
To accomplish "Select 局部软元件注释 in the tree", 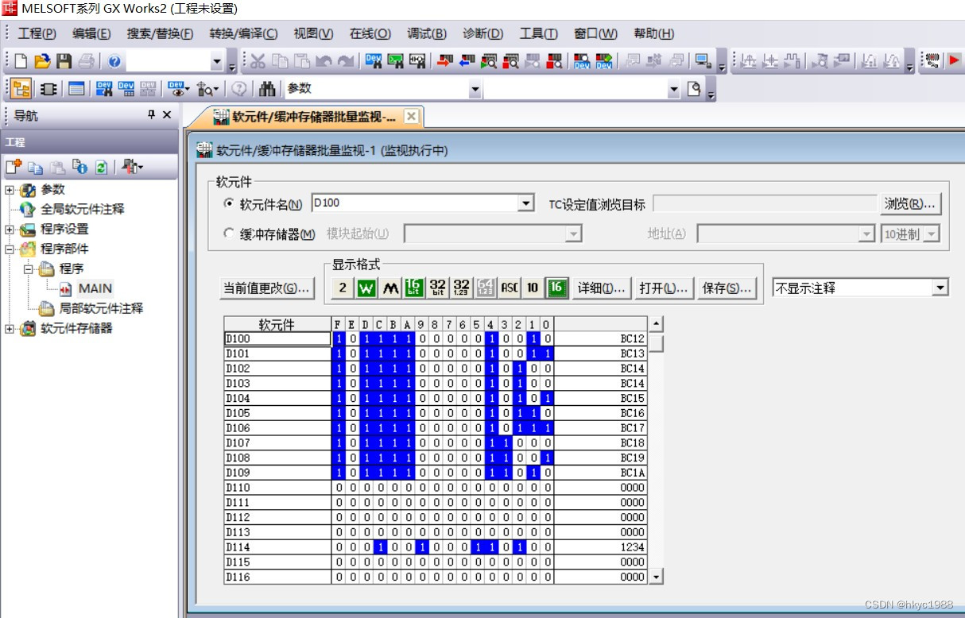I will [101, 308].
